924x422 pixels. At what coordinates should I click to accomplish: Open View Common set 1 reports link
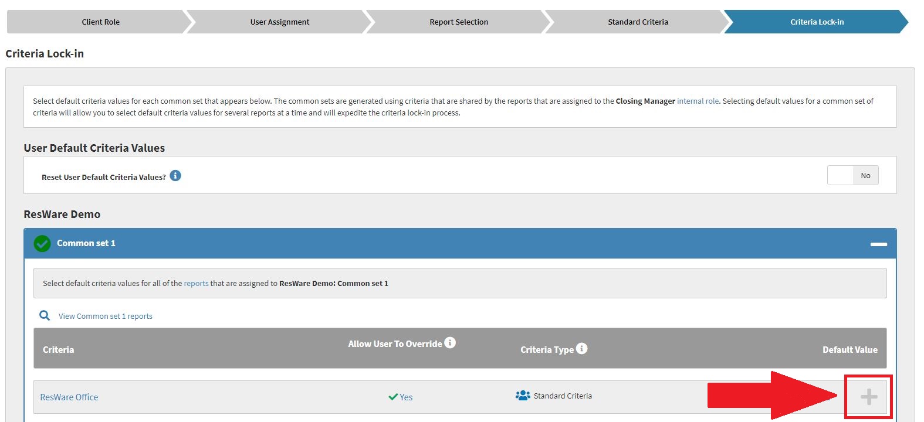[x=106, y=316]
